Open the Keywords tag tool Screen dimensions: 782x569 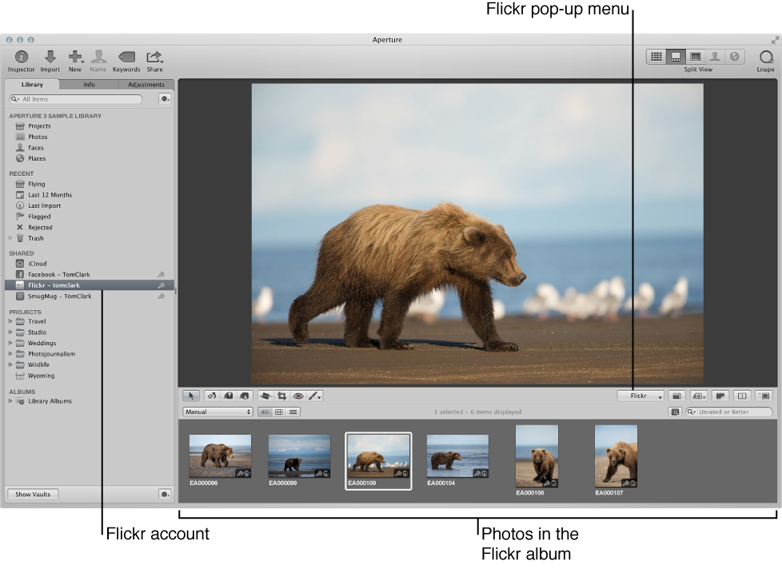coord(126,58)
